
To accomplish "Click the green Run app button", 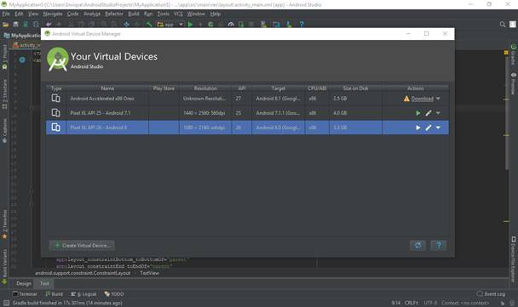I will pyautogui.click(x=190, y=25).
